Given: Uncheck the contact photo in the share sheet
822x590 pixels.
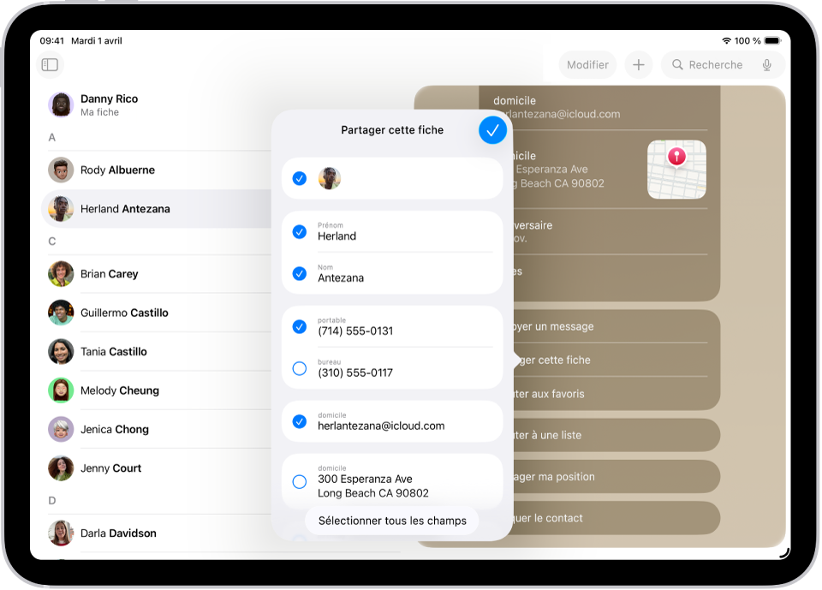Looking at the screenshot, I should [x=300, y=178].
